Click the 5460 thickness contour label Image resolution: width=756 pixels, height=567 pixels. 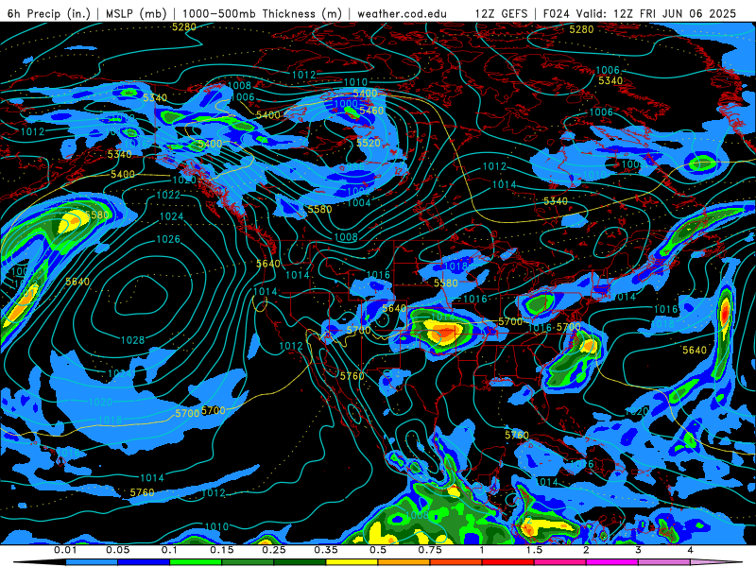point(371,111)
